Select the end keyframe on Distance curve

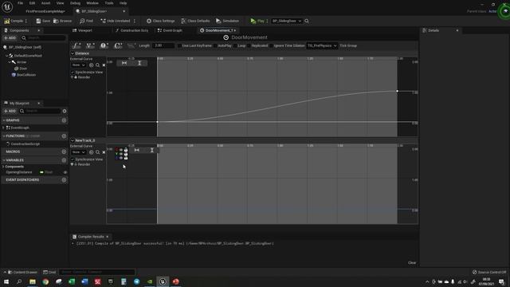click(397, 91)
